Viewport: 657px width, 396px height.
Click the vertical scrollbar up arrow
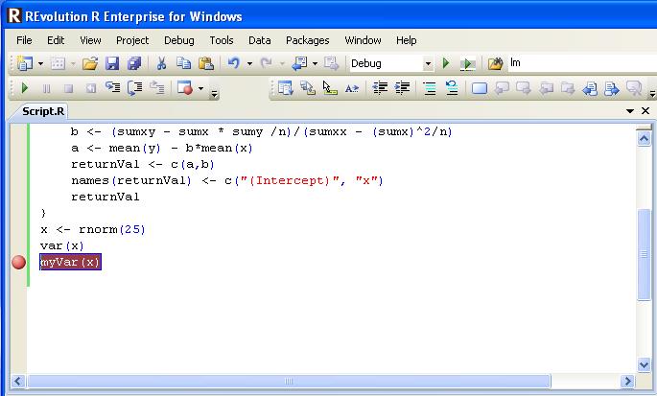click(x=644, y=138)
